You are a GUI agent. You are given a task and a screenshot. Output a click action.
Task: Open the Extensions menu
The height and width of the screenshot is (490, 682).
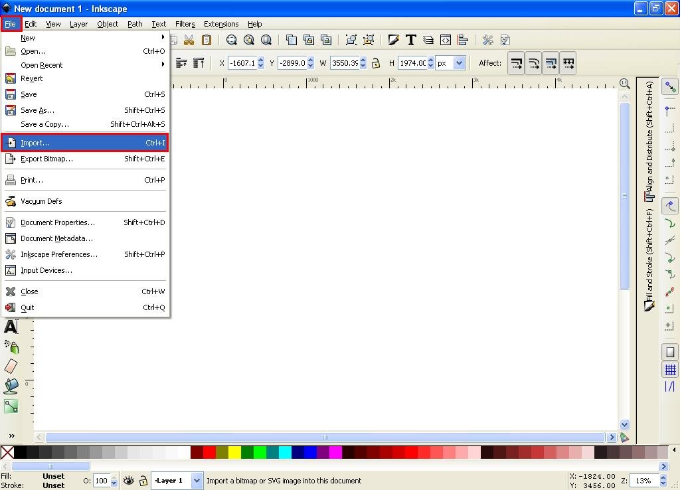point(221,24)
